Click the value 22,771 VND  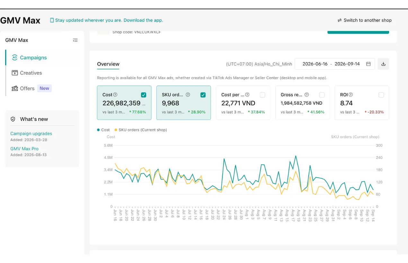click(238, 103)
